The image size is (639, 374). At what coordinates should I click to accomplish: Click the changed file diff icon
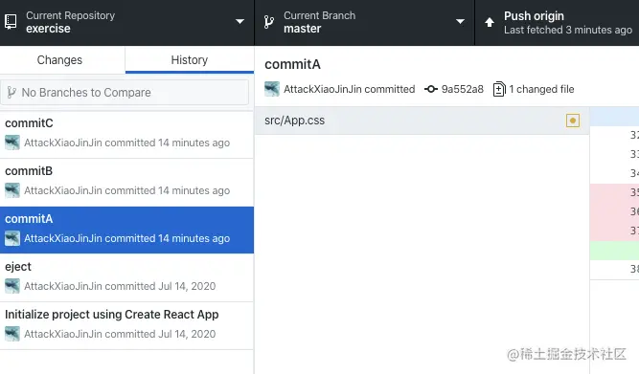pos(499,89)
